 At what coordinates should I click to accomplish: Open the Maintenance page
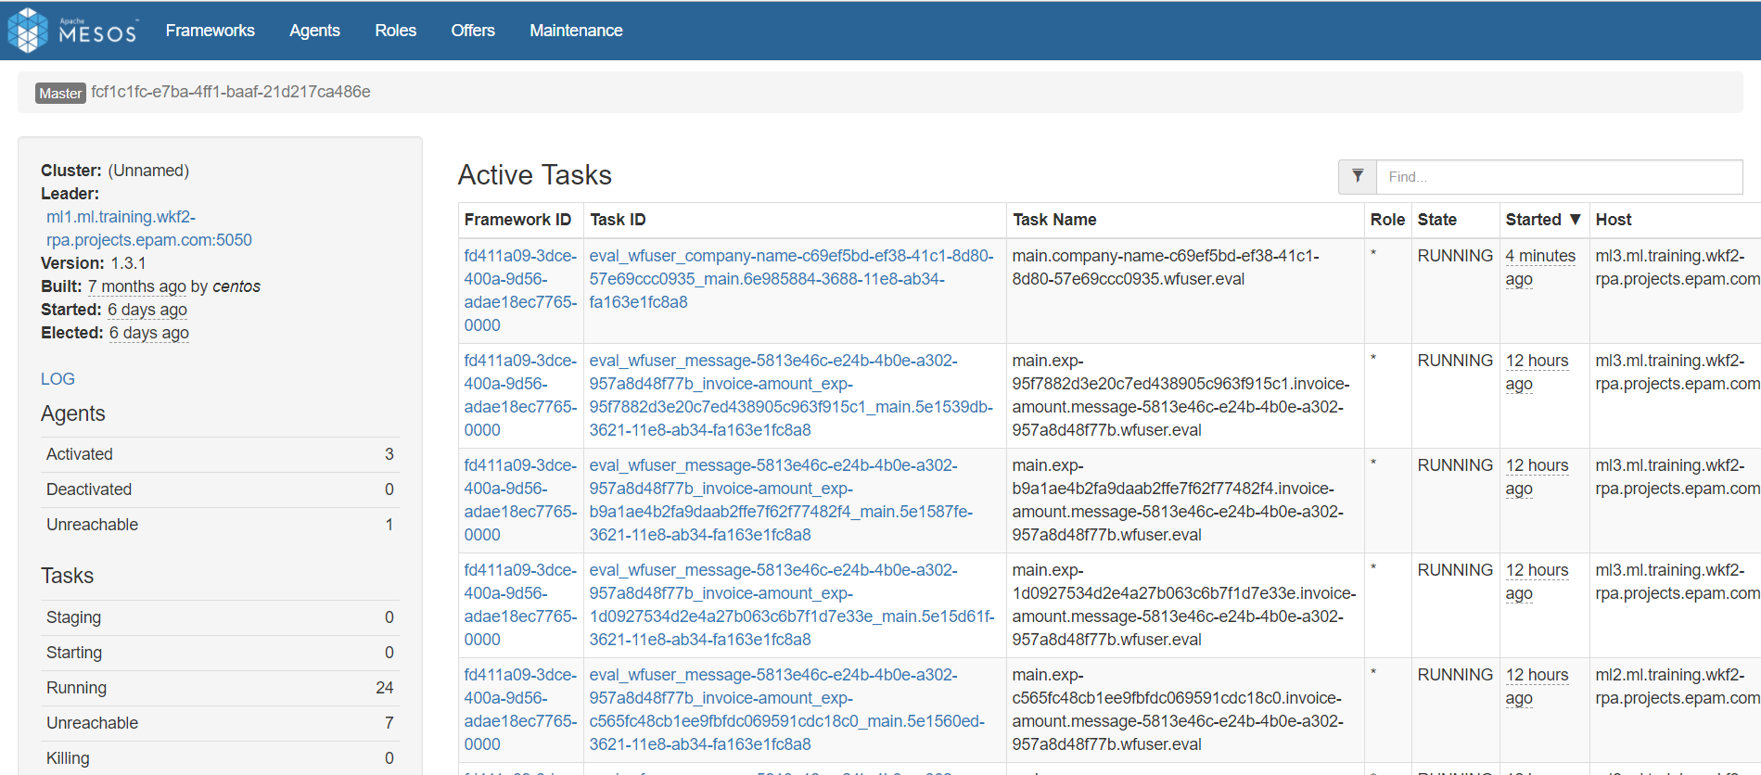(x=576, y=31)
